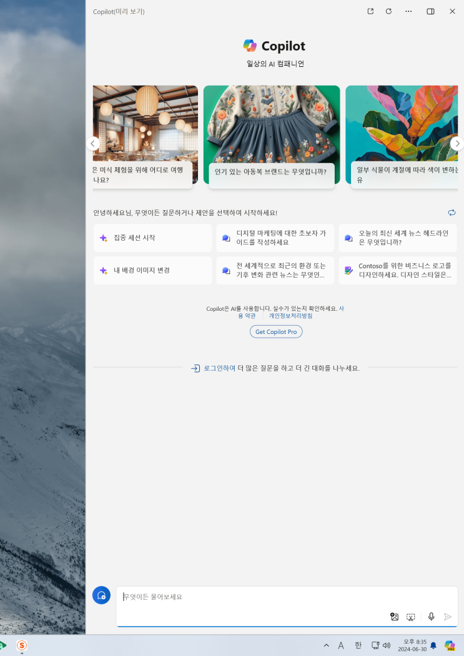Choose the Contoso business logo prompt
The image size is (464, 656).
(397, 270)
